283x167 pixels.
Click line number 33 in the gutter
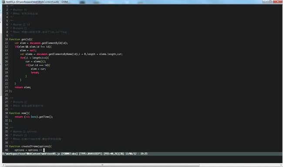pyautogui.click(x=7, y=124)
